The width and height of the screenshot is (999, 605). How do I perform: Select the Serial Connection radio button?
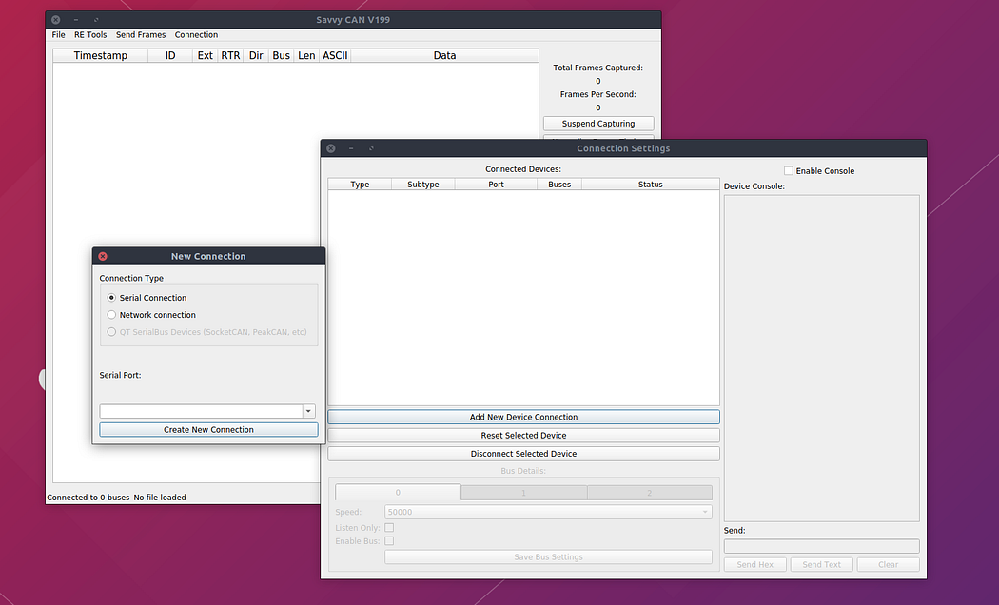tap(111, 298)
